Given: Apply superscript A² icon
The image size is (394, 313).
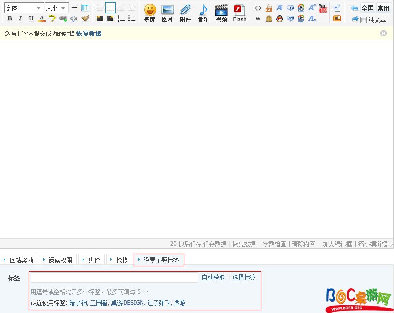Looking at the screenshot, I should point(312,8).
